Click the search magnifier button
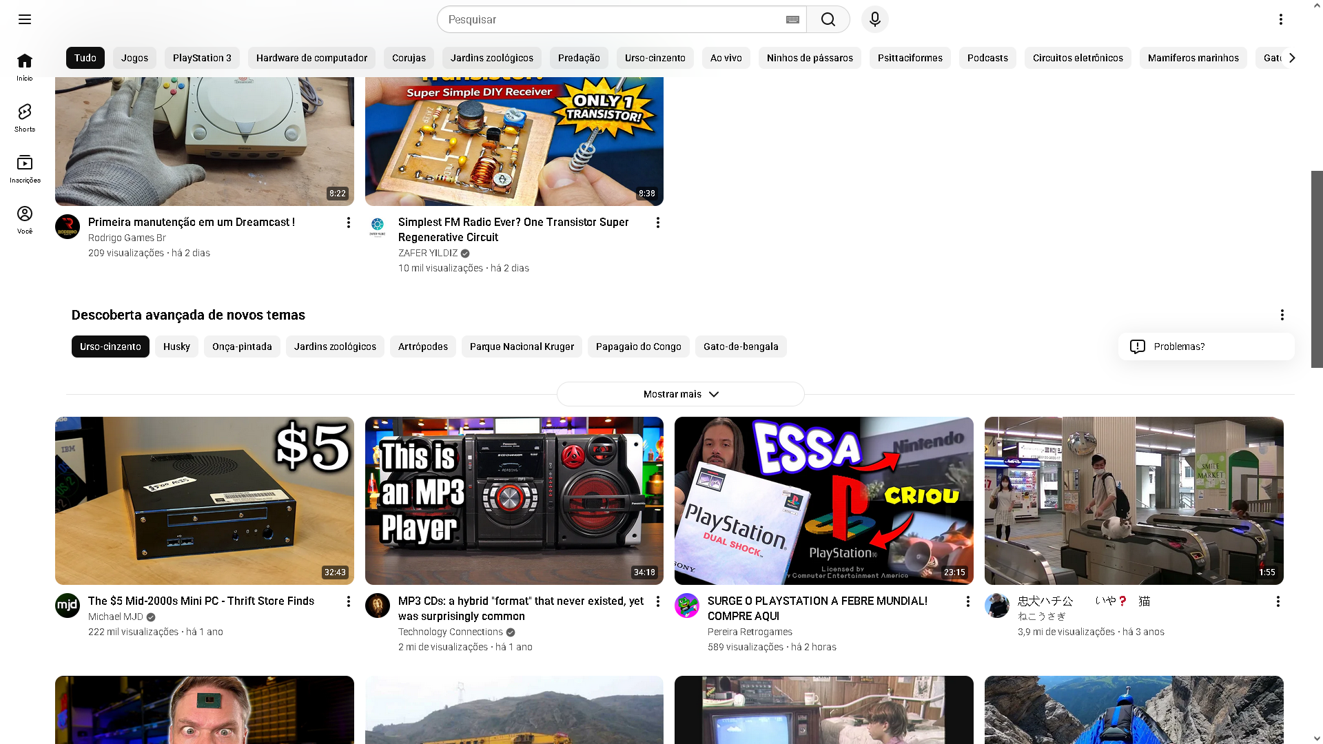Screen dimensions: 1323x744 tap(828, 19)
